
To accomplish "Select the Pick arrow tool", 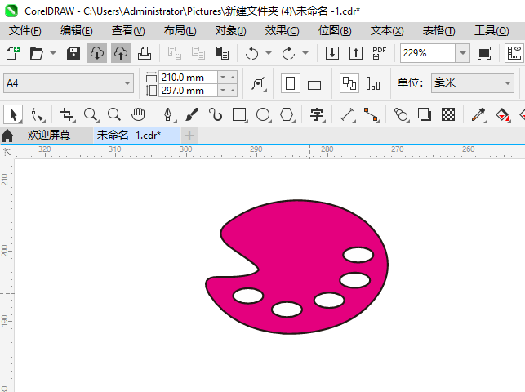I will tap(13, 114).
